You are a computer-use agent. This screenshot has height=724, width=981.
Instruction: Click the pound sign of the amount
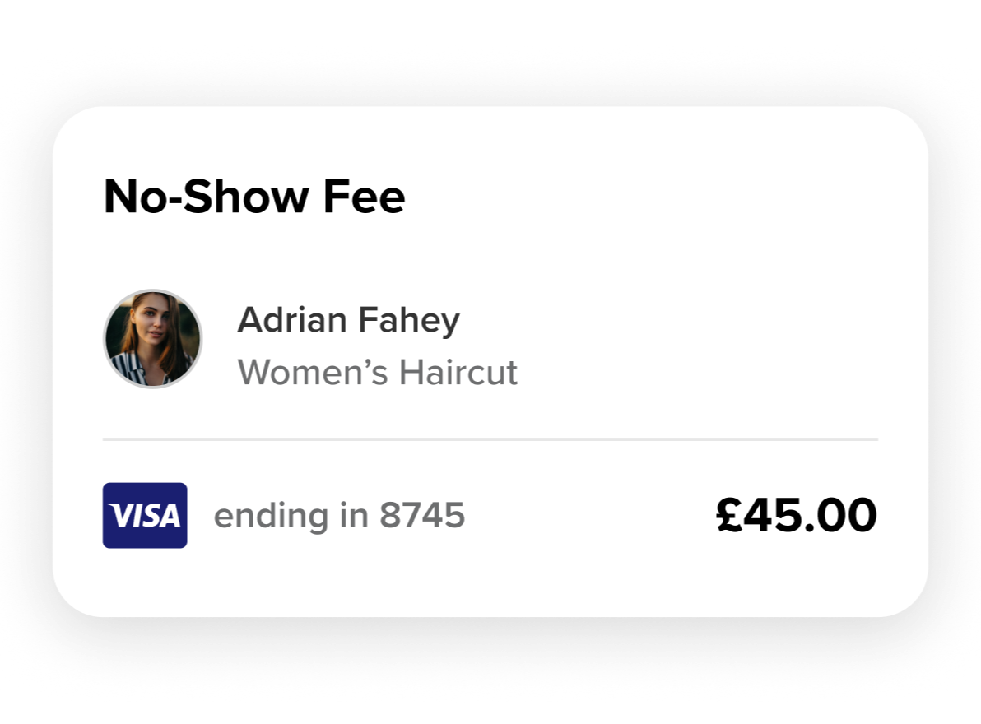pyautogui.click(x=729, y=515)
